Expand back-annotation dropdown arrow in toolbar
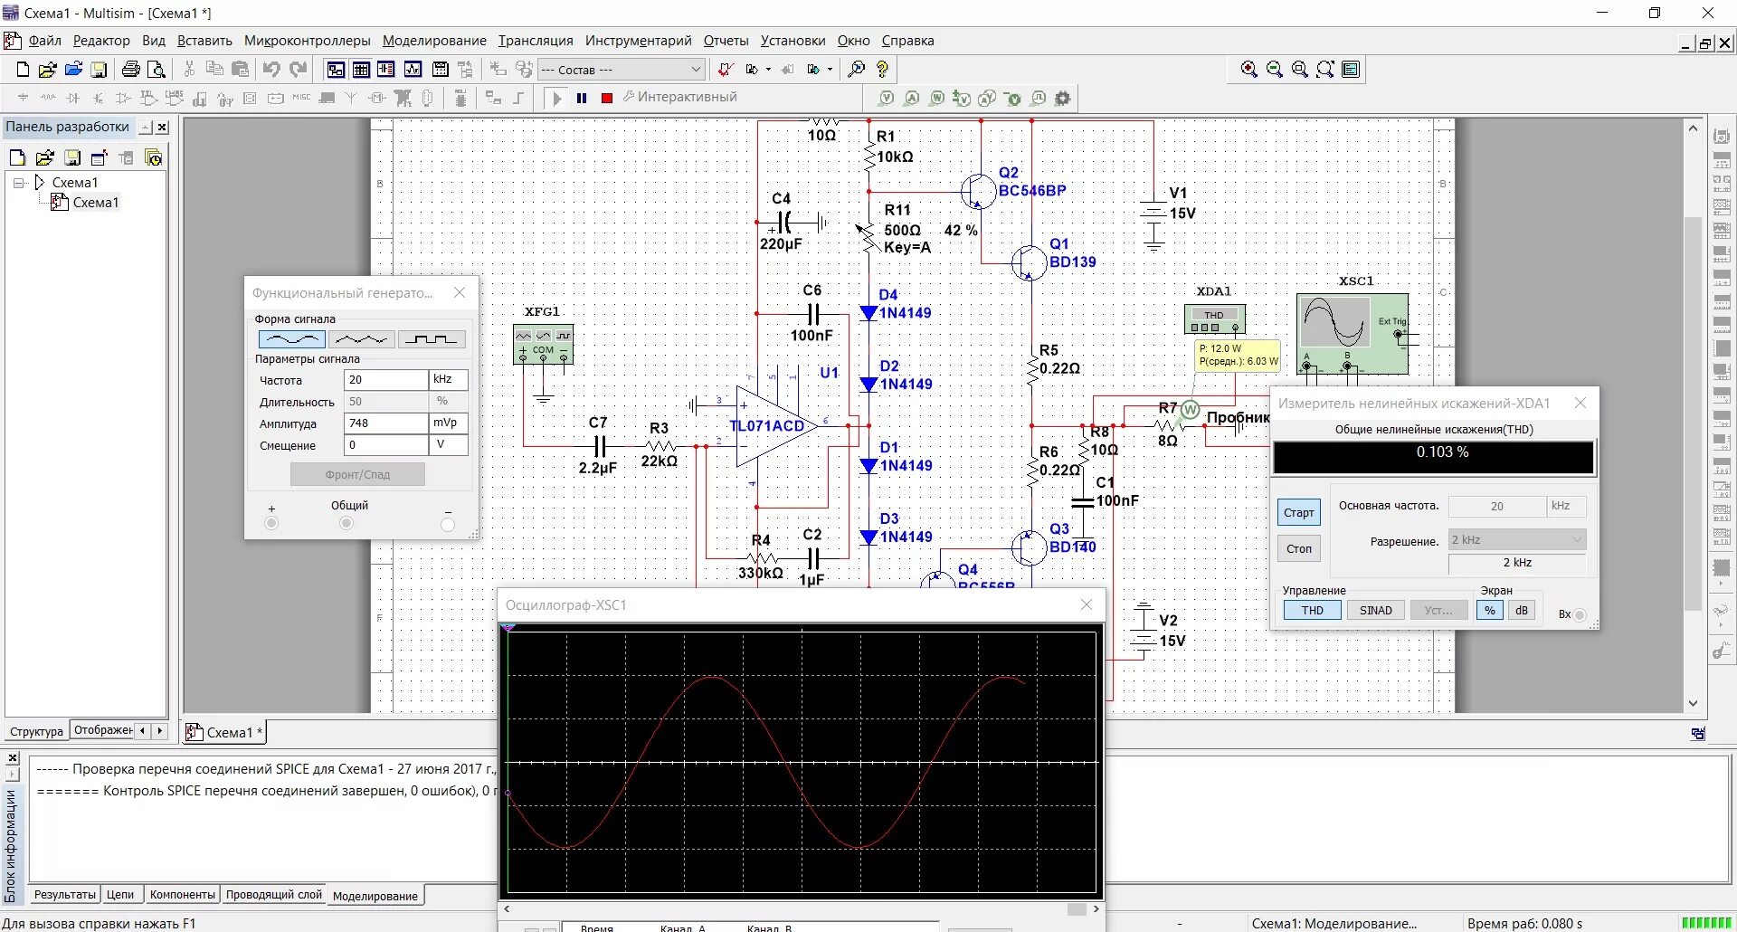The height and width of the screenshot is (932, 1737). pos(768,70)
